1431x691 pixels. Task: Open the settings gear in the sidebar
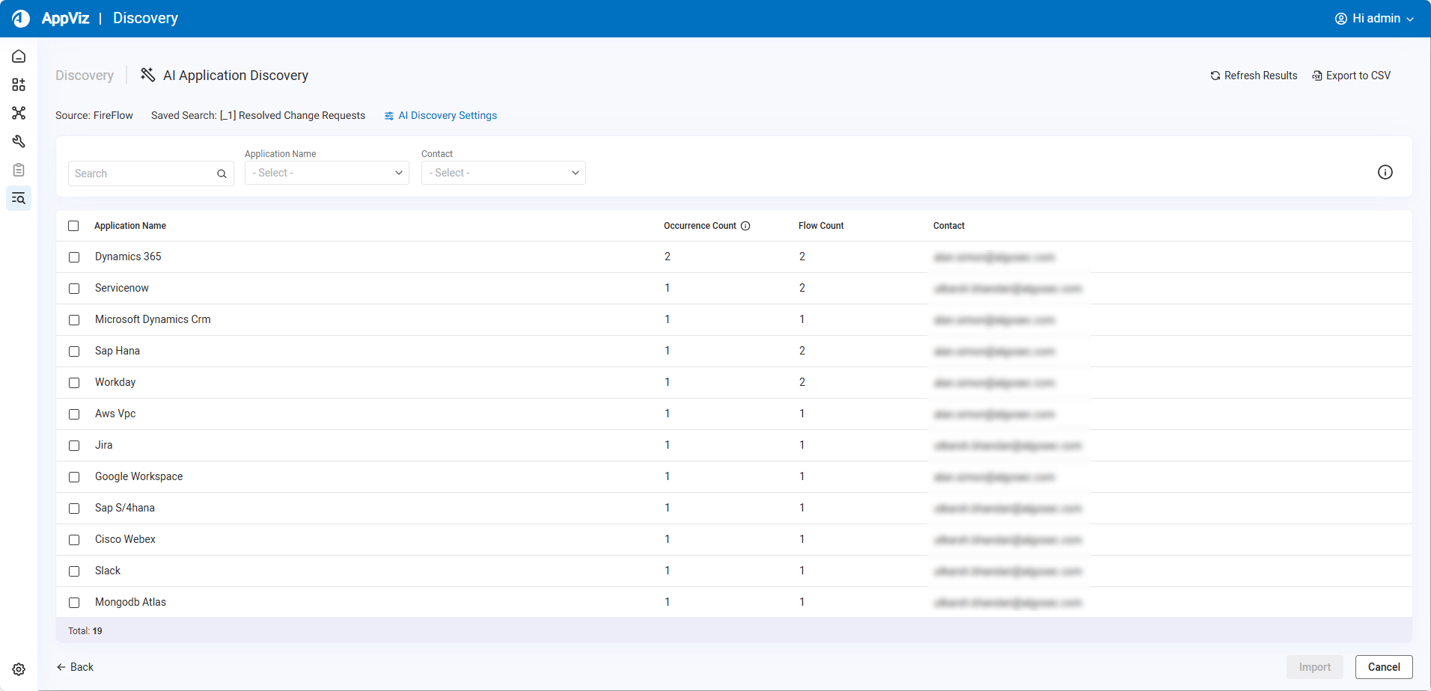tap(19, 669)
